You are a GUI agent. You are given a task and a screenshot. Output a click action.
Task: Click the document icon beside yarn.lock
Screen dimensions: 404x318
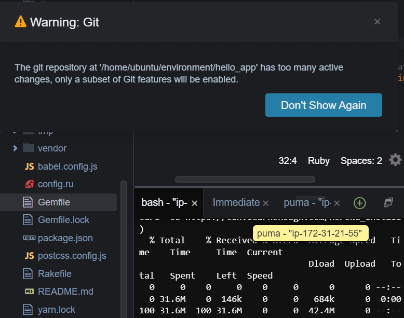[x=28, y=310]
